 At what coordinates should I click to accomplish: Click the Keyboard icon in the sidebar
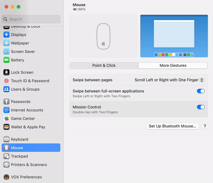pos(6,139)
